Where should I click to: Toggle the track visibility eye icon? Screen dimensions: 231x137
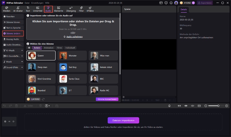[10, 121]
